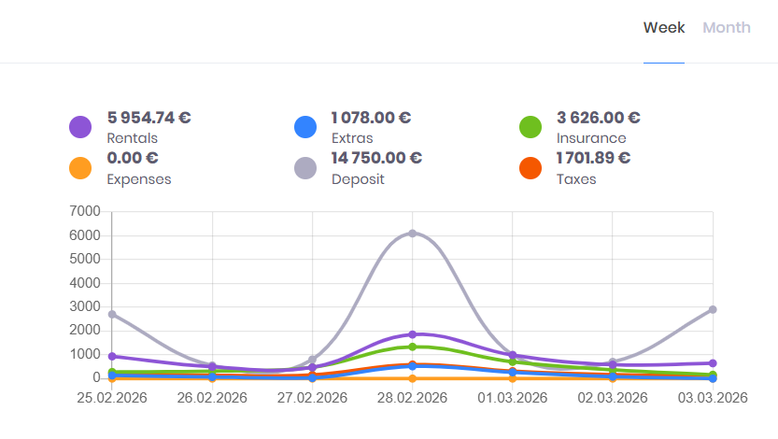Image resolution: width=778 pixels, height=439 pixels.
Task: Click the Deposit data point on 25.02.2026
Action: (x=112, y=314)
